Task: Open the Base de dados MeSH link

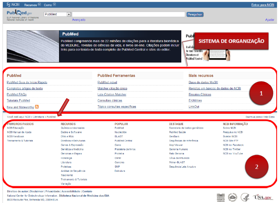Action: click(203, 82)
